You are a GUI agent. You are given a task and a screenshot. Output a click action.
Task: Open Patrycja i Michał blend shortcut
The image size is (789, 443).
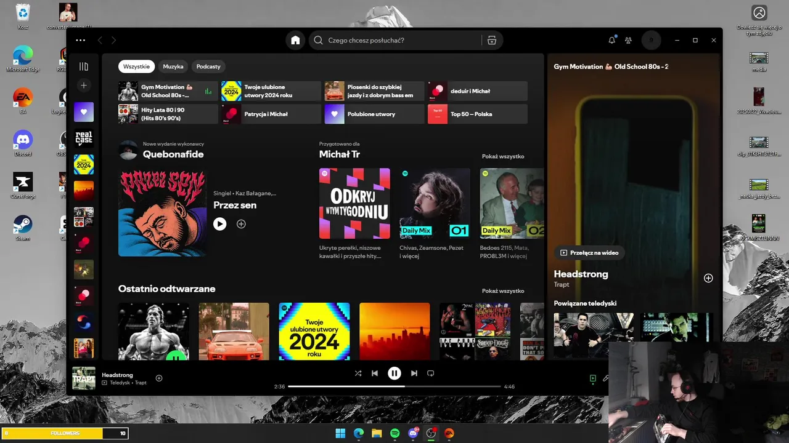pos(271,114)
